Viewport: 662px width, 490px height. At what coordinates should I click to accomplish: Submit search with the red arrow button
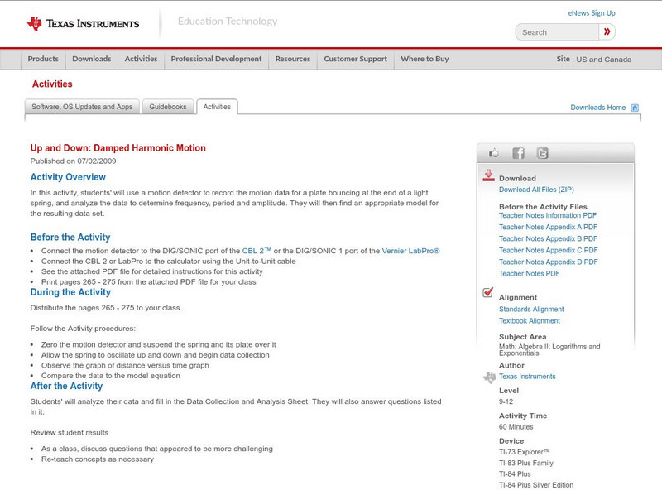(607, 31)
